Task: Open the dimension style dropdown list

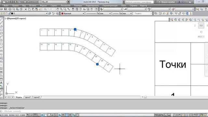Action: coord(137,9)
